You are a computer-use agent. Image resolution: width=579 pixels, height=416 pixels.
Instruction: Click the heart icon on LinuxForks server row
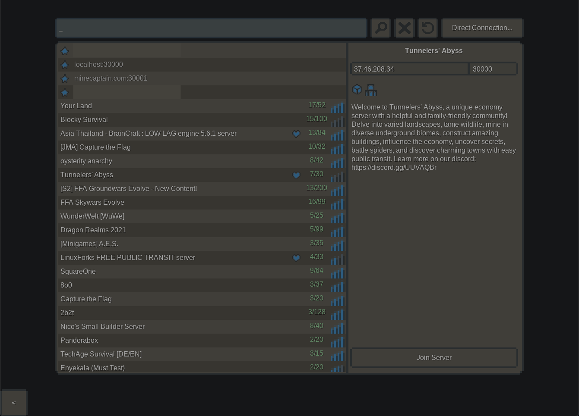[x=296, y=258]
